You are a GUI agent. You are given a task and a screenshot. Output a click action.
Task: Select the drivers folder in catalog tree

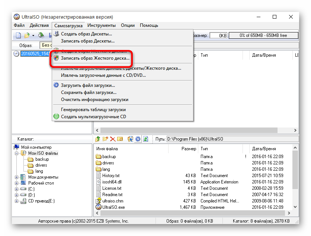pos(41,165)
